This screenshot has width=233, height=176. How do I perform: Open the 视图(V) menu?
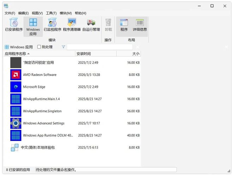[37, 13]
